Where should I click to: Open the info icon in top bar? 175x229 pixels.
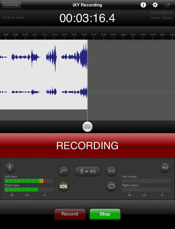(x=143, y=5)
